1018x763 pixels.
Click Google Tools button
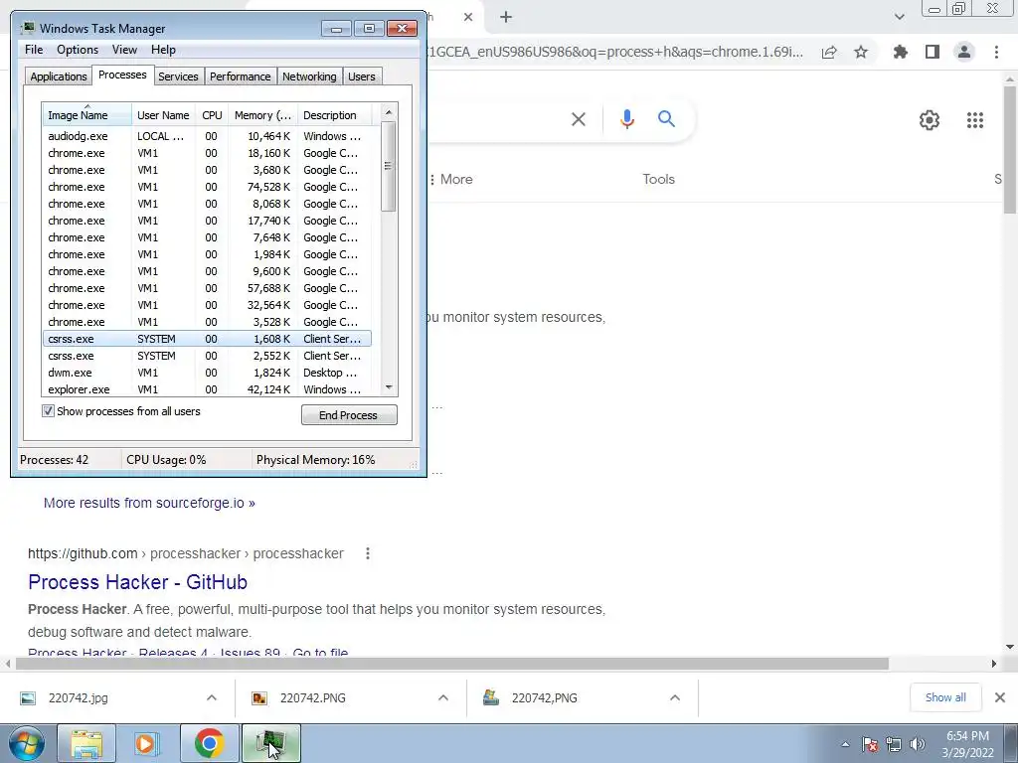point(658,179)
